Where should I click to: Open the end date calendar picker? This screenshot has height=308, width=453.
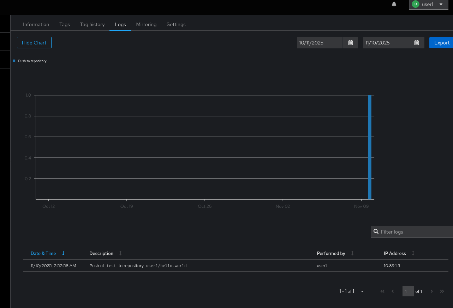[x=417, y=43]
